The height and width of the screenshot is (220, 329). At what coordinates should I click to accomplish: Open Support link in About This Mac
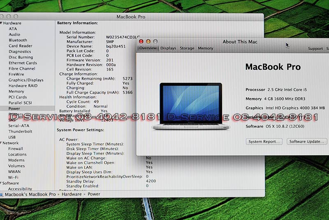tap(315, 49)
